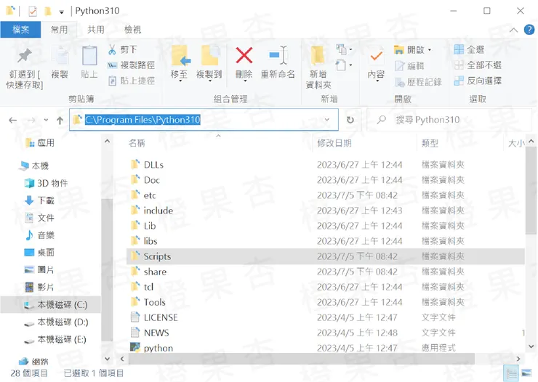This screenshot has height=382, width=538.
Task: Open the Move to (移至) menu
Action: [x=180, y=62]
